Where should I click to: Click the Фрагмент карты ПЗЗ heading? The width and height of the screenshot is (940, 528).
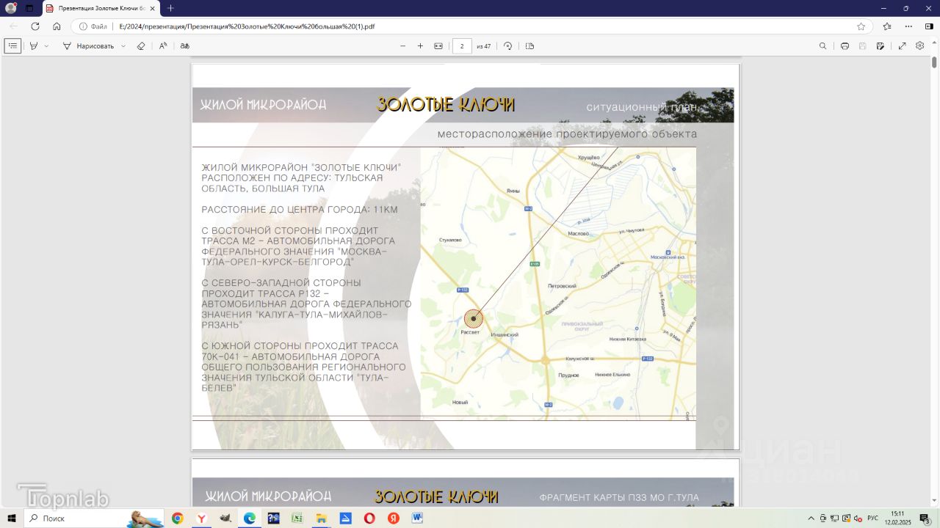tap(619, 497)
